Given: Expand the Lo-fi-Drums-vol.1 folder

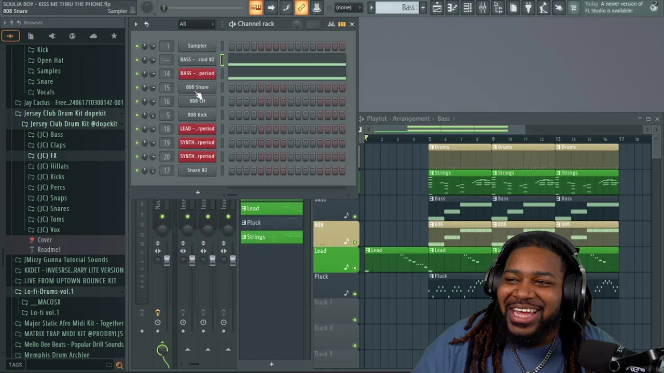Looking at the screenshot, I should coord(49,291).
